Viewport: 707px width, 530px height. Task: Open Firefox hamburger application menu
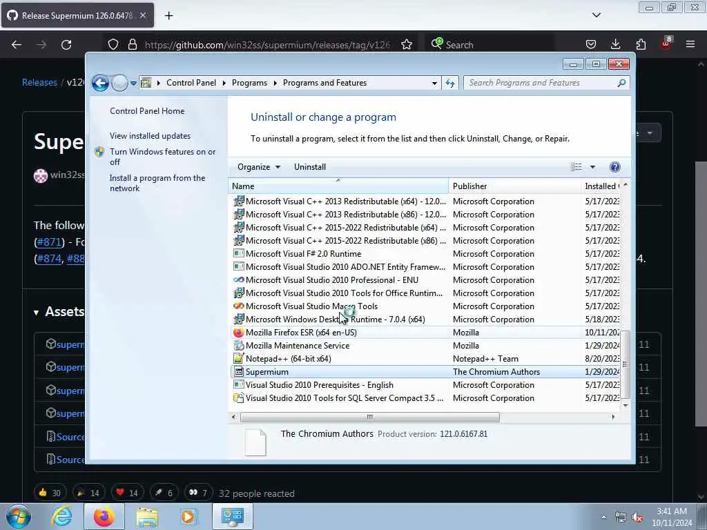tap(690, 44)
